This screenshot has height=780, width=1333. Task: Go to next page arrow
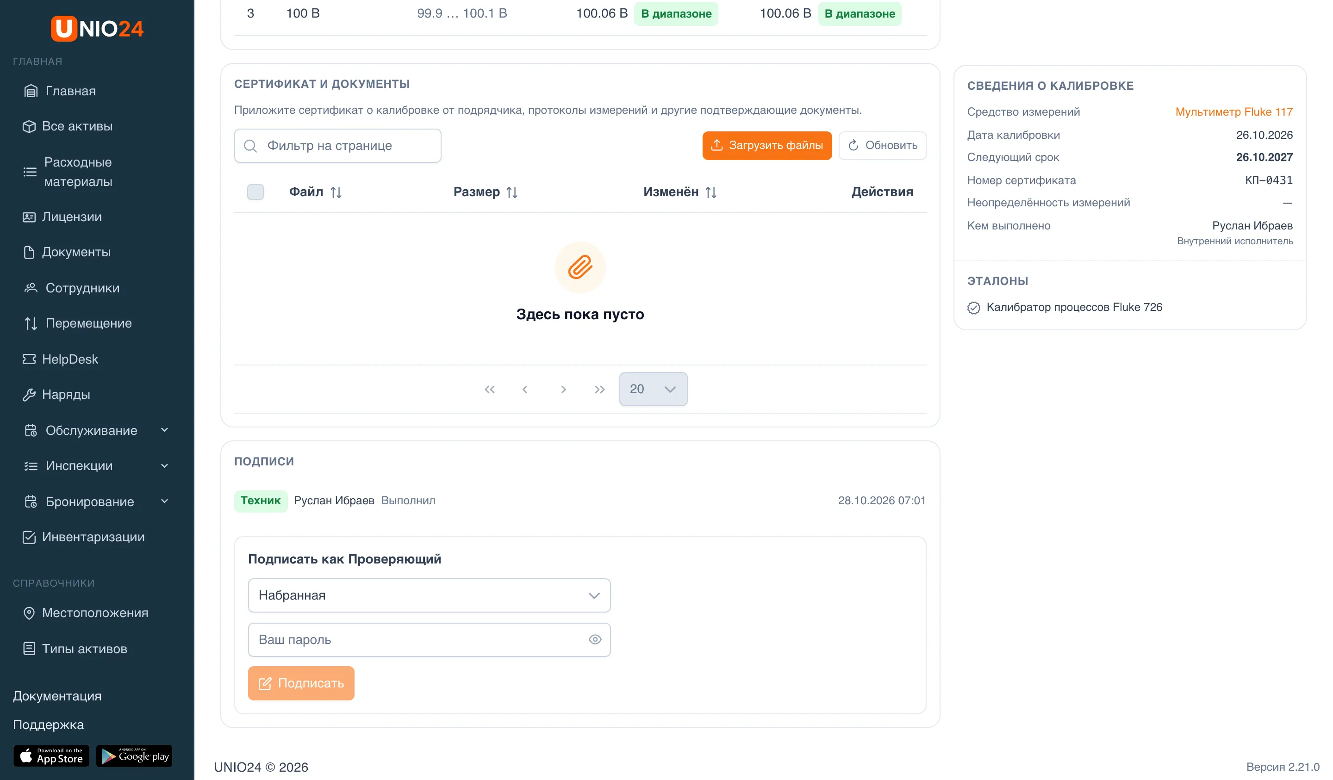coord(563,389)
